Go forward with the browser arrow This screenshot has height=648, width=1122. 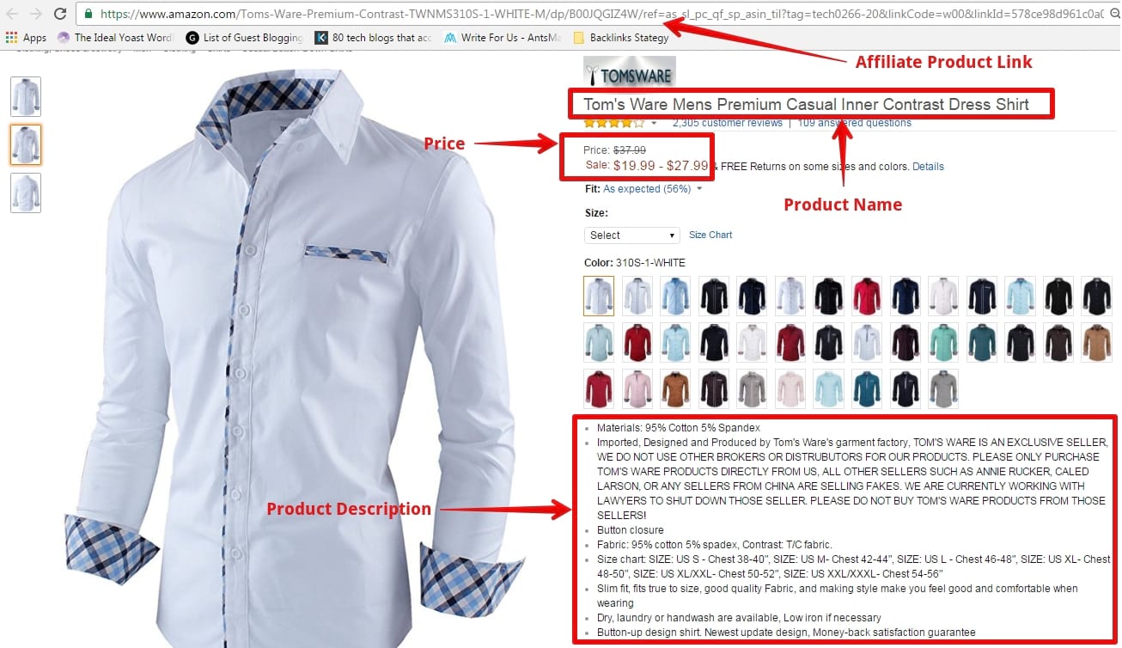(36, 14)
